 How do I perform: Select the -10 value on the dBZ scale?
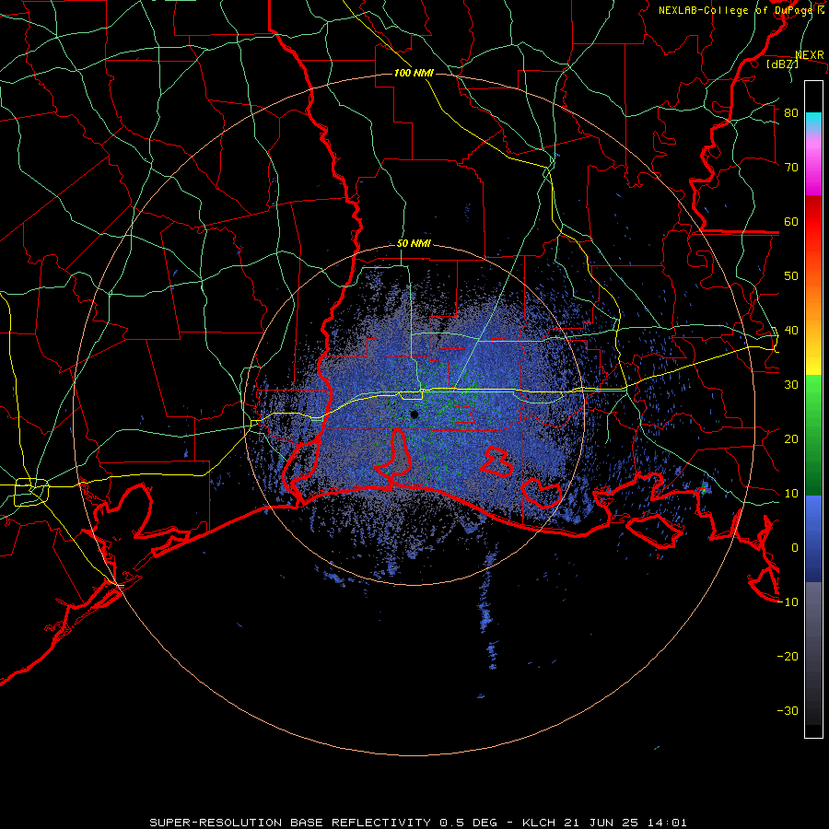(788, 602)
